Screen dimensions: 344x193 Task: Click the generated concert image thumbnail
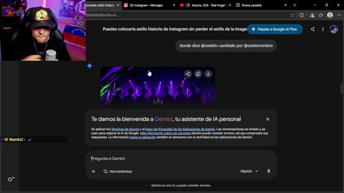tap(158, 86)
